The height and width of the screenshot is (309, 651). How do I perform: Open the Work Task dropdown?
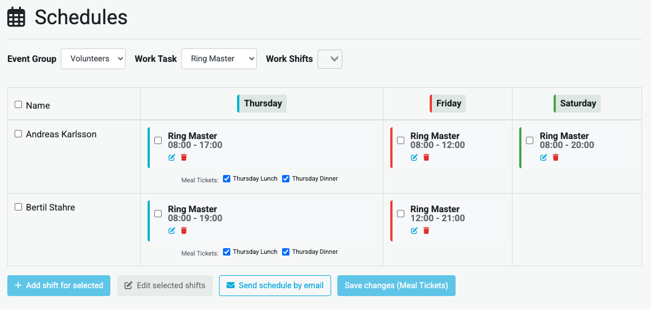[219, 59]
